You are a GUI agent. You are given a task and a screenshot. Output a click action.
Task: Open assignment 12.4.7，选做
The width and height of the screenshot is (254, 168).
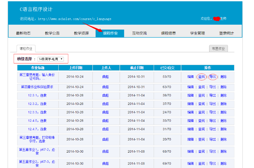(x=37, y=129)
